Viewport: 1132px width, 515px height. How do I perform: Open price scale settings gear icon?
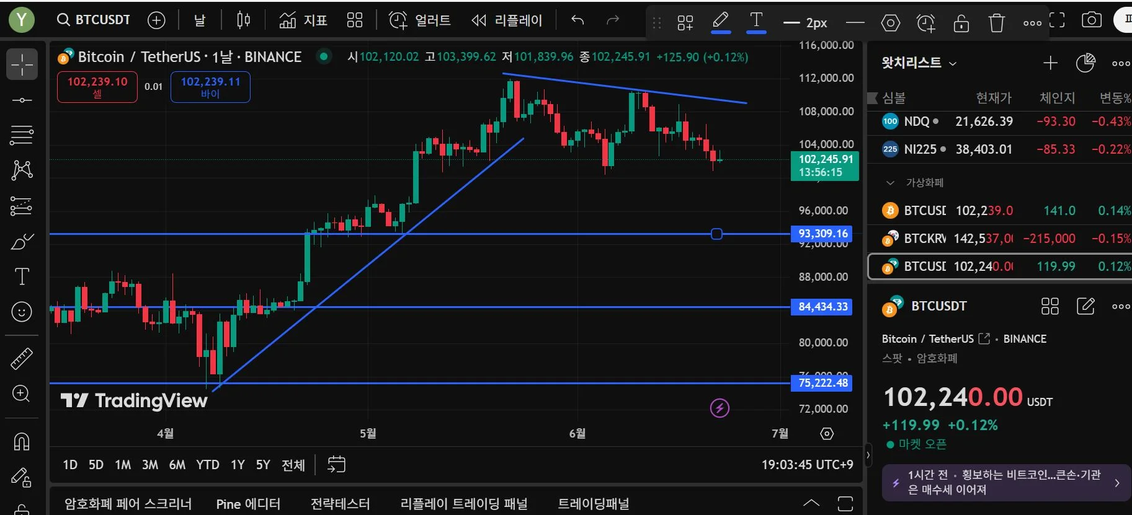click(x=827, y=434)
